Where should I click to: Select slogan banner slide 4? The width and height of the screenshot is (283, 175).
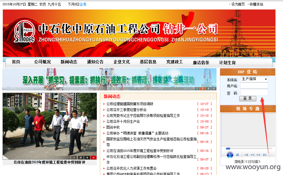[x=214, y=88]
